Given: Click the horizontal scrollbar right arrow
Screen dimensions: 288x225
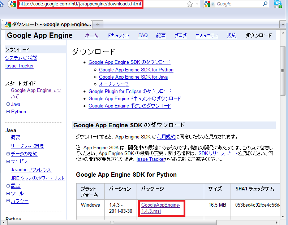Looking at the screenshot, I should (x=276, y=222).
